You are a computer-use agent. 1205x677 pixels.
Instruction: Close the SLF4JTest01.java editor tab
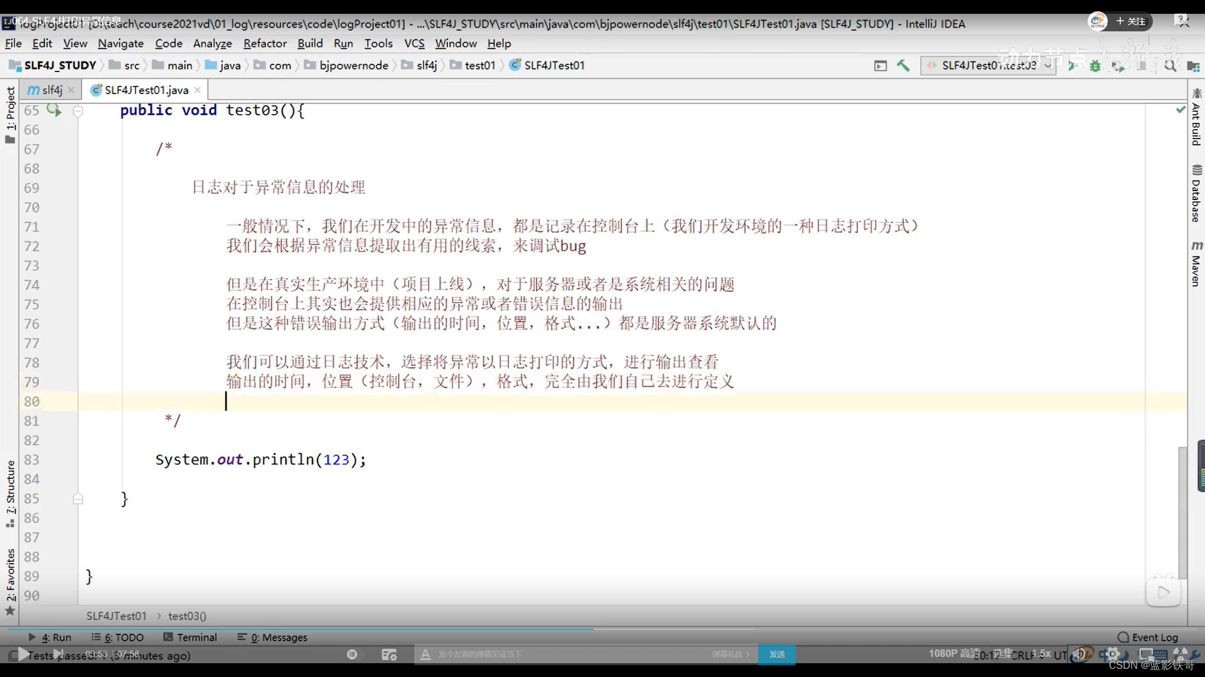197,90
